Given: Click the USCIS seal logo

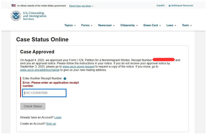Looking at the screenshot, I should tap(16, 16).
